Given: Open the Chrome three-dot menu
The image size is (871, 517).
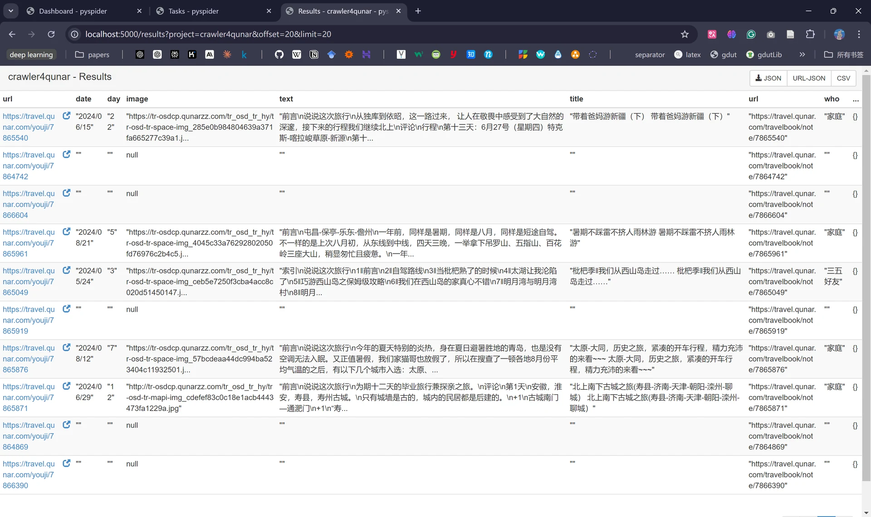Looking at the screenshot, I should coord(859,34).
